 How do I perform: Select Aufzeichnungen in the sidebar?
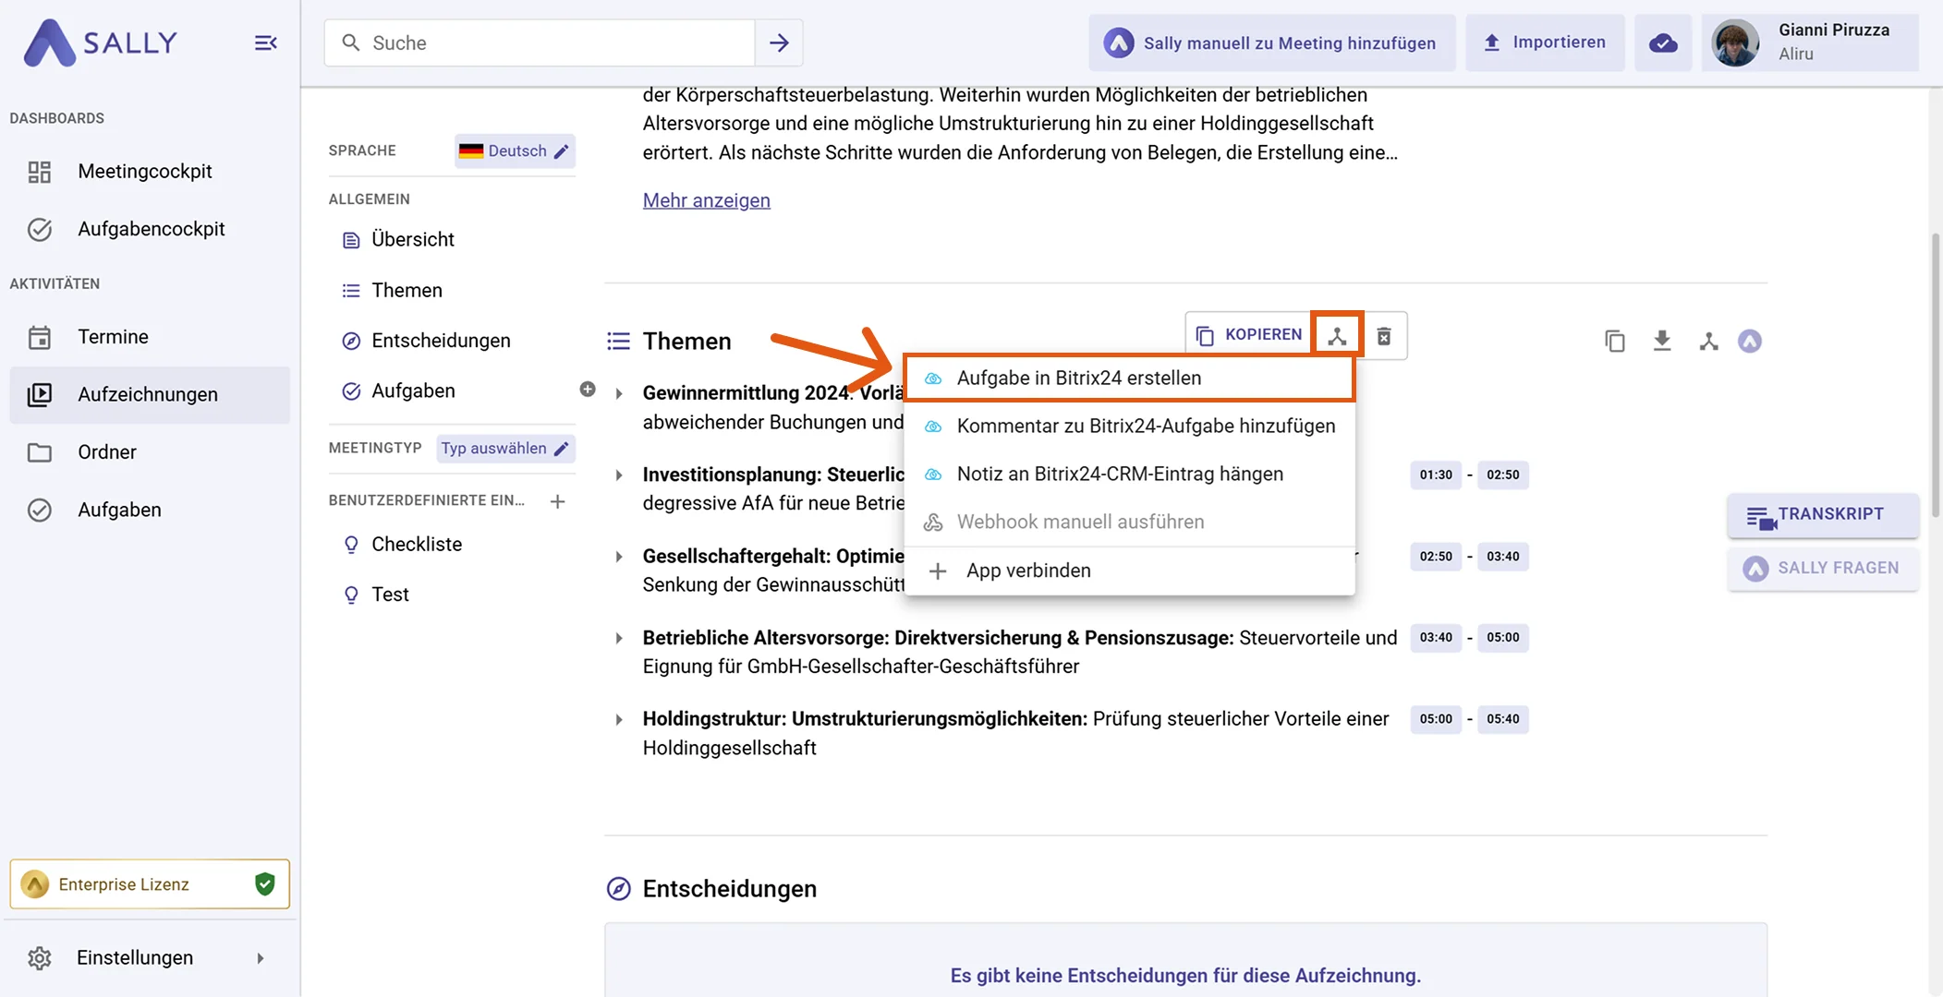[x=150, y=395]
